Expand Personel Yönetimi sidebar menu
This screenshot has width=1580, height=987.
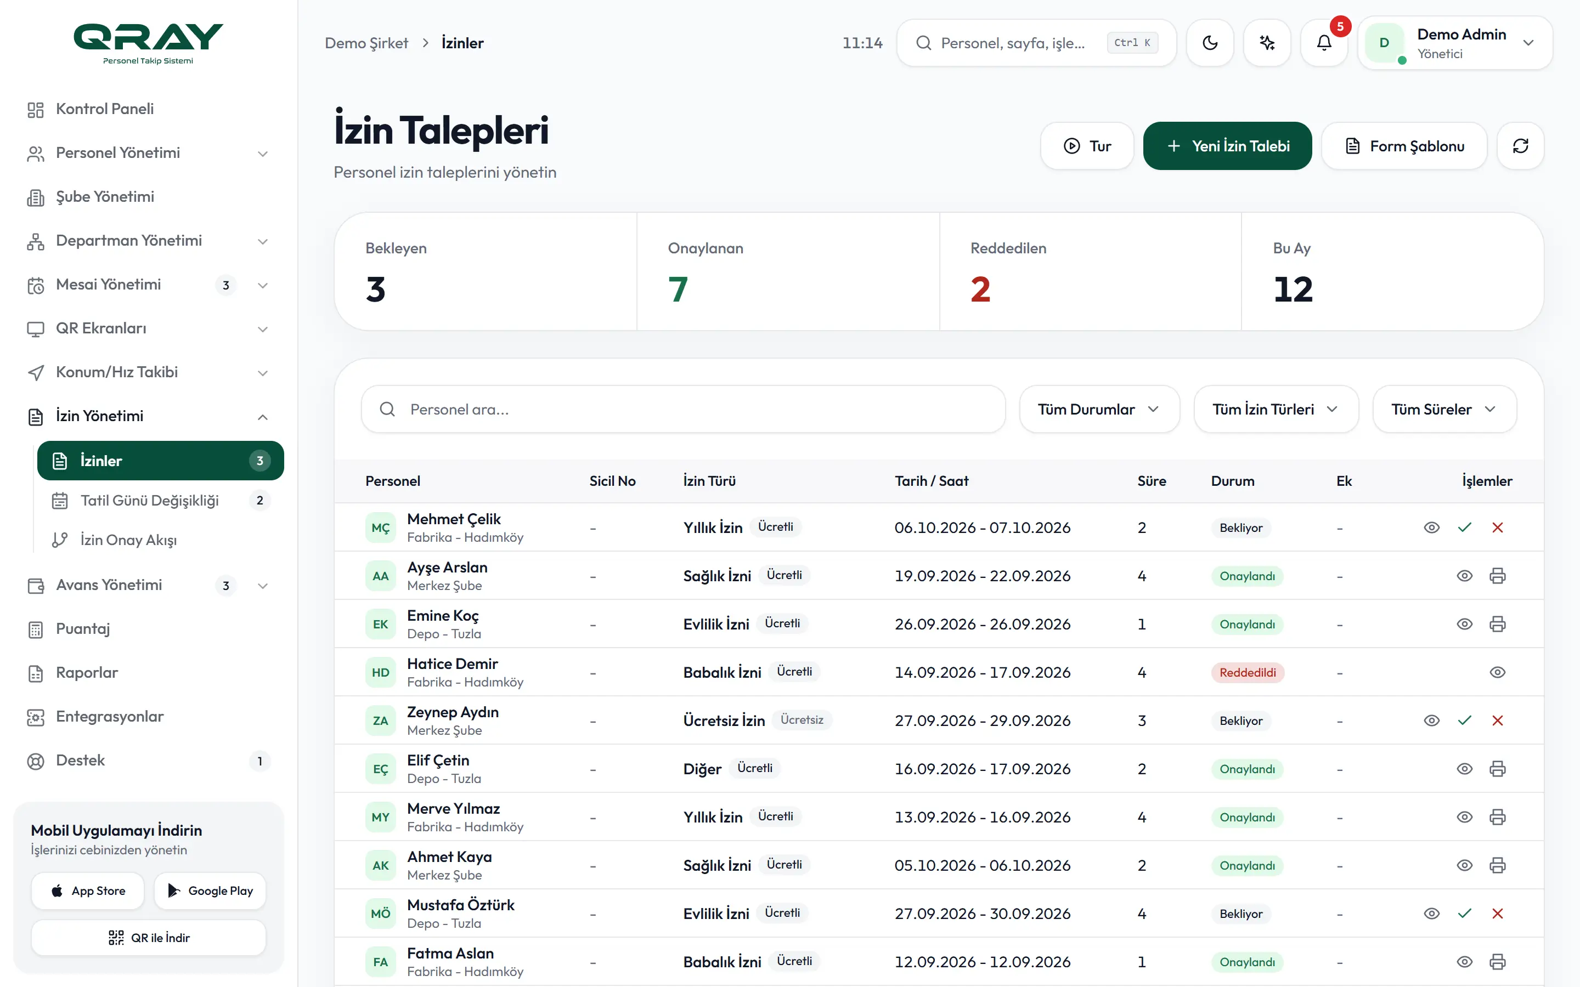point(149,153)
